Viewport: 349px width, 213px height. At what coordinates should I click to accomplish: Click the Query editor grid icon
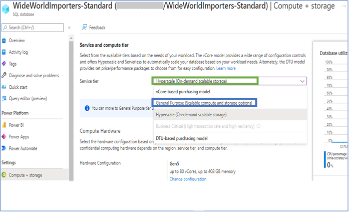coord(4,98)
